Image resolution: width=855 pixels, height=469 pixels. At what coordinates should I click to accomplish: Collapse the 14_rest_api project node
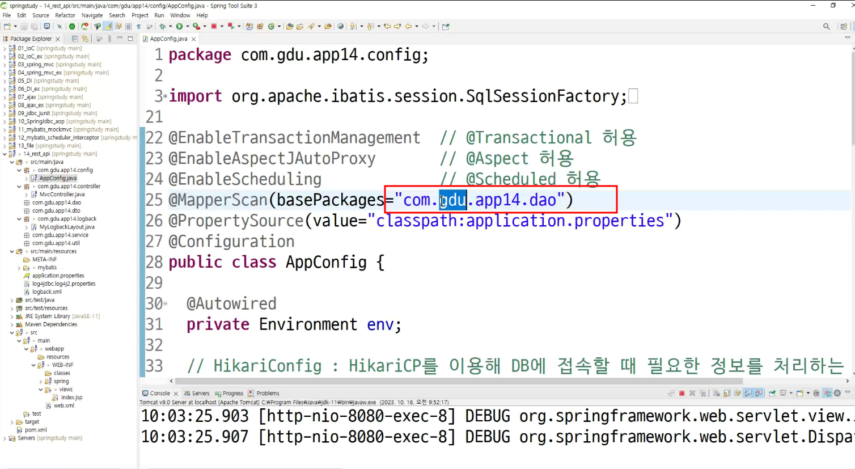coord(5,154)
